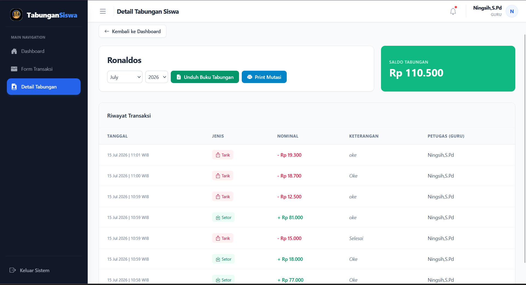Click the Tarik badge on Rp 12.500 row
The image size is (526, 285).
pos(223,196)
